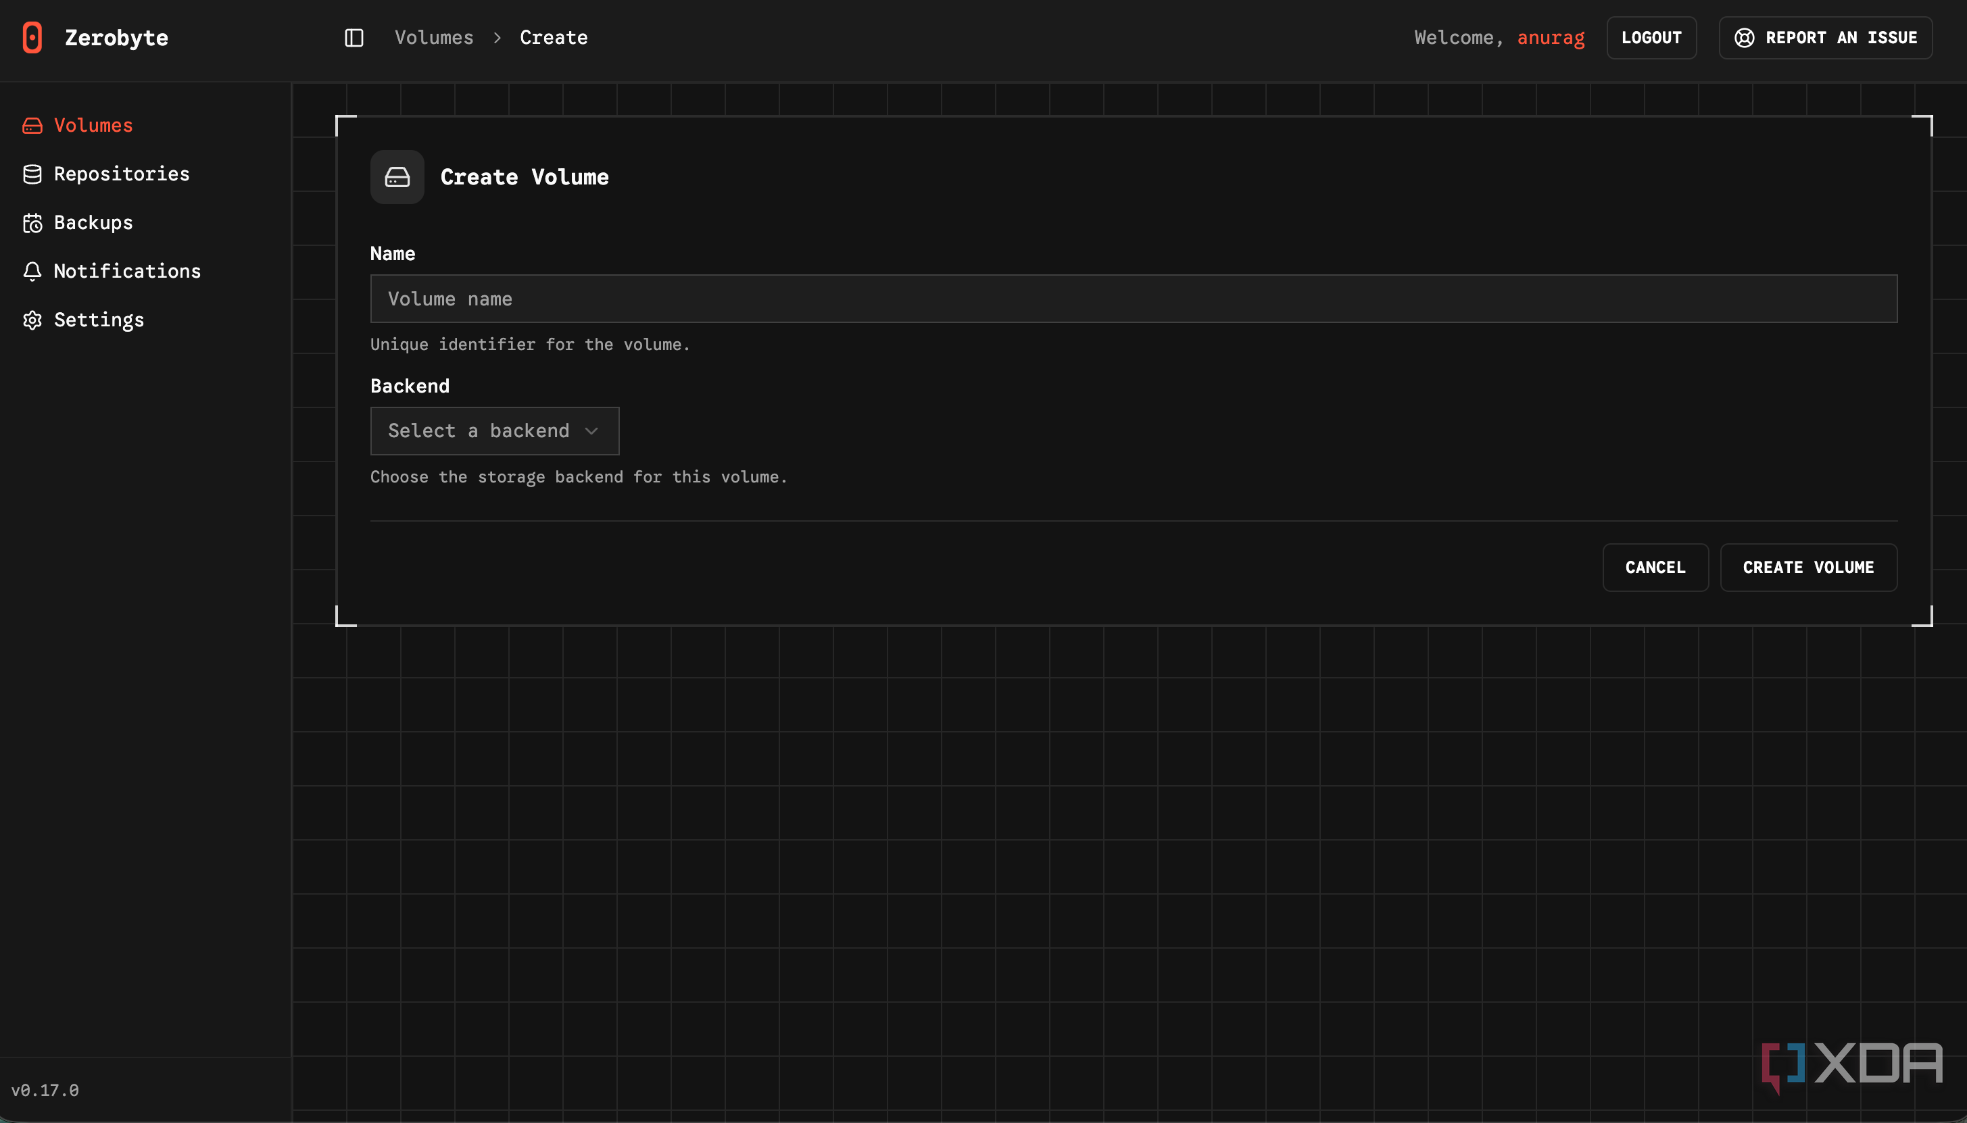The image size is (1967, 1123).
Task: Click the Logout button
Action: [1651, 38]
